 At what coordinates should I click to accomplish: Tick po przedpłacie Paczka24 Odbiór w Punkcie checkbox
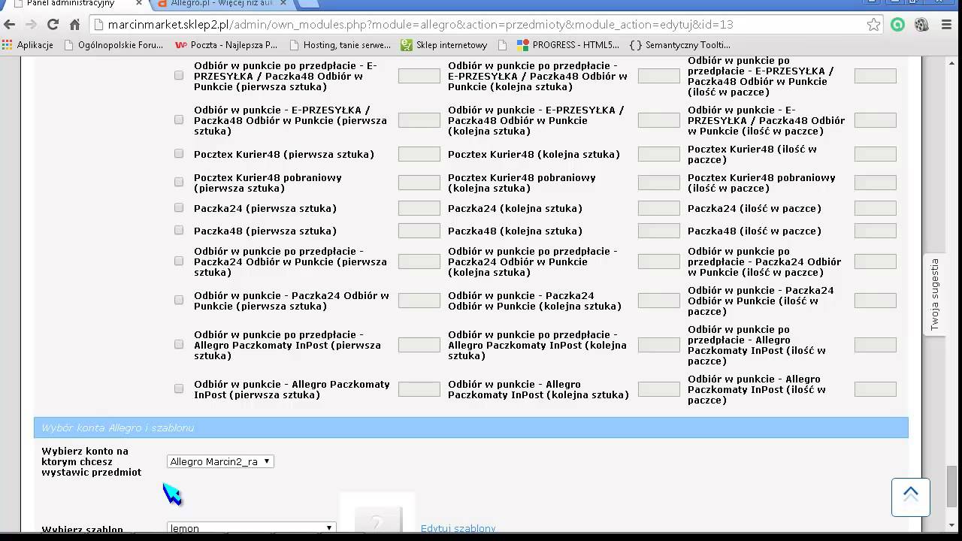click(179, 261)
